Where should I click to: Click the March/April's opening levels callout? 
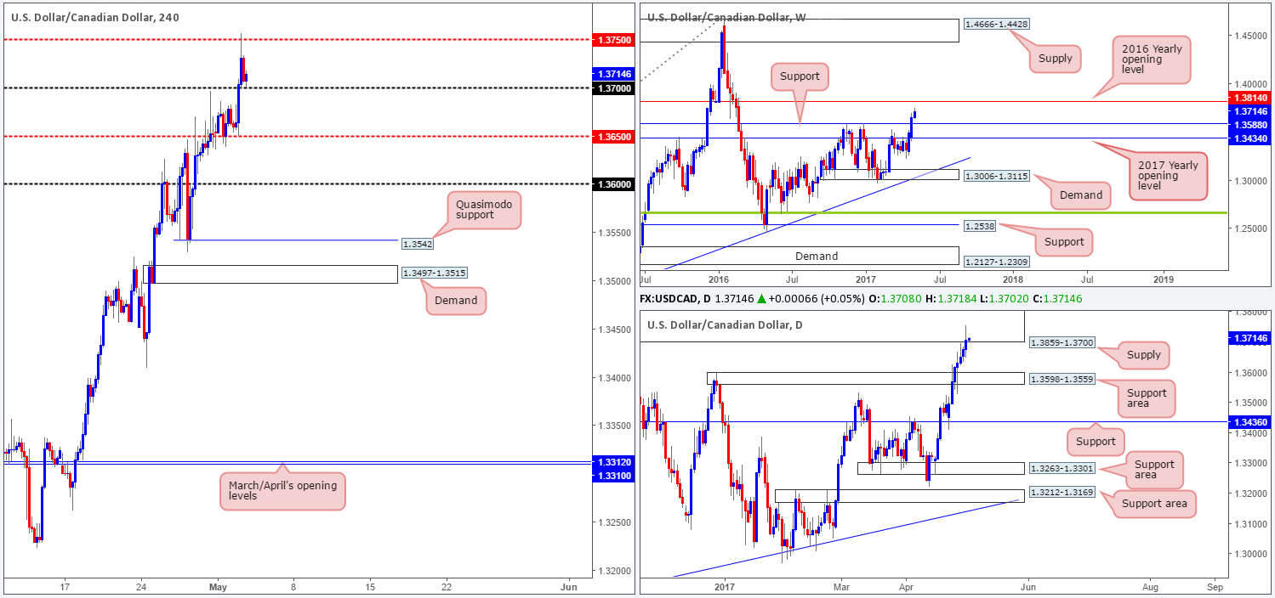[x=282, y=493]
